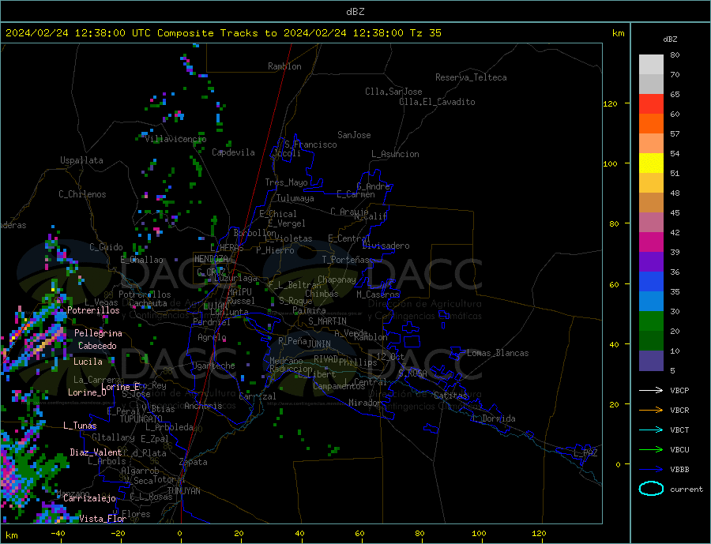Click the Cabecedo map label
Image resolution: width=711 pixels, height=544 pixels.
(97, 346)
